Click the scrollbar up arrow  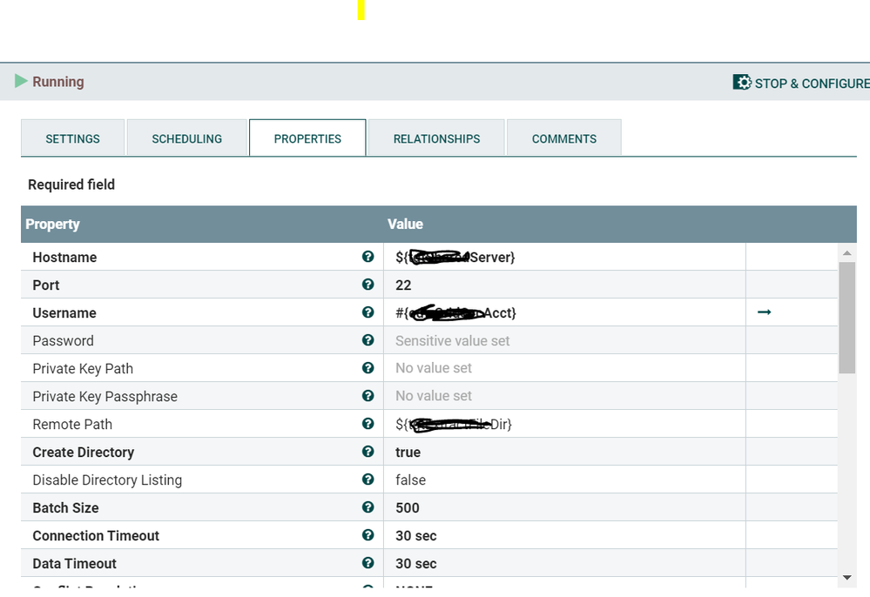point(846,252)
